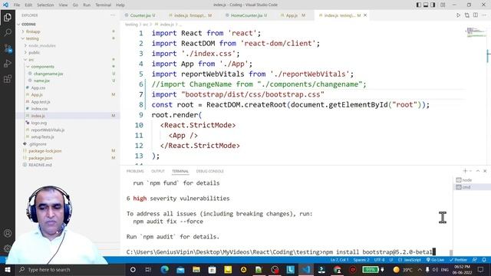Open File Explorer from taskbar
491x276 pixels.
tap(196, 269)
